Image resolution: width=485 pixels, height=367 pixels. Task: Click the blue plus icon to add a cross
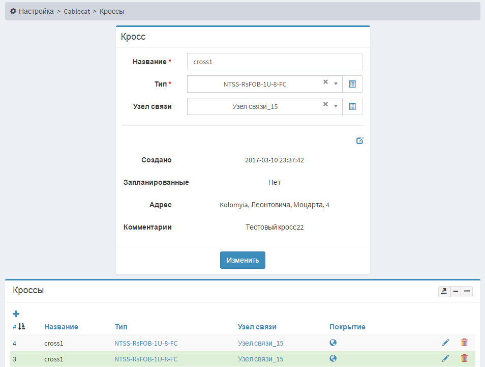pos(16,314)
